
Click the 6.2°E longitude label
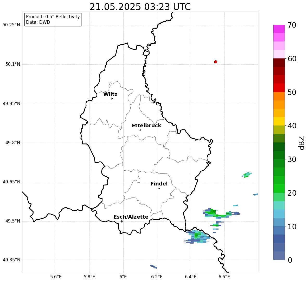point(157,277)
